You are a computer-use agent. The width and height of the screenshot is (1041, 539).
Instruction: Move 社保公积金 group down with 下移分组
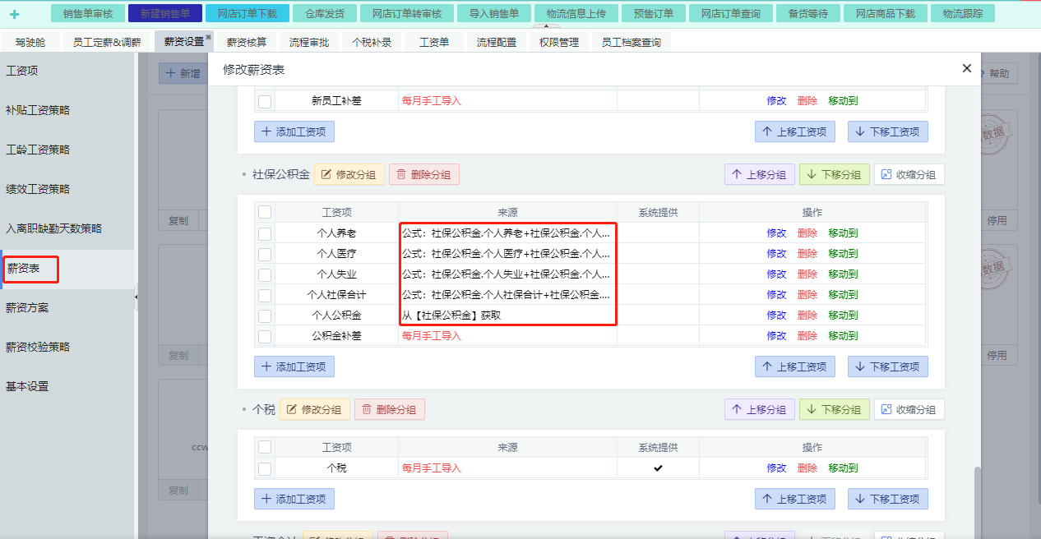point(834,174)
